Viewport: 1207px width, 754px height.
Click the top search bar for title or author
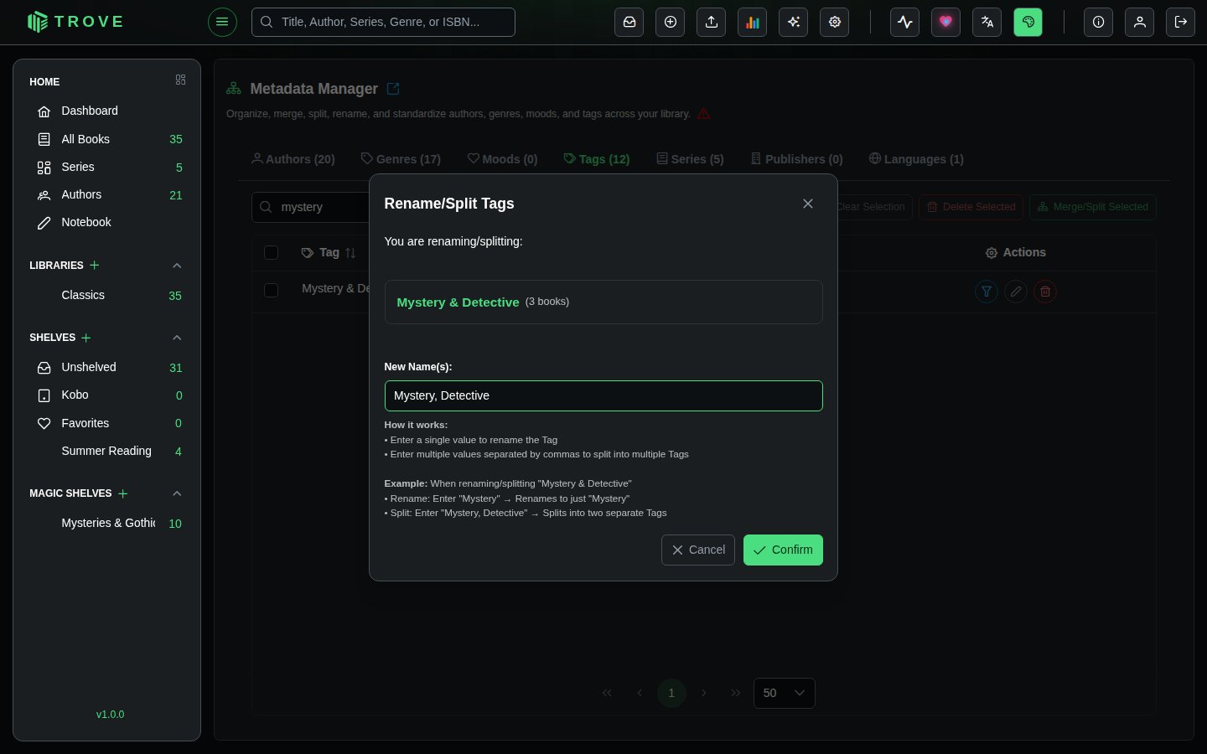383,22
